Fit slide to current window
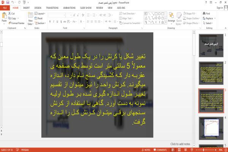 pos(226,150)
